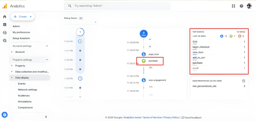Viewport: 256px width, 121px height.
Task: Collapse the Account settings section
Action: coord(47,46)
